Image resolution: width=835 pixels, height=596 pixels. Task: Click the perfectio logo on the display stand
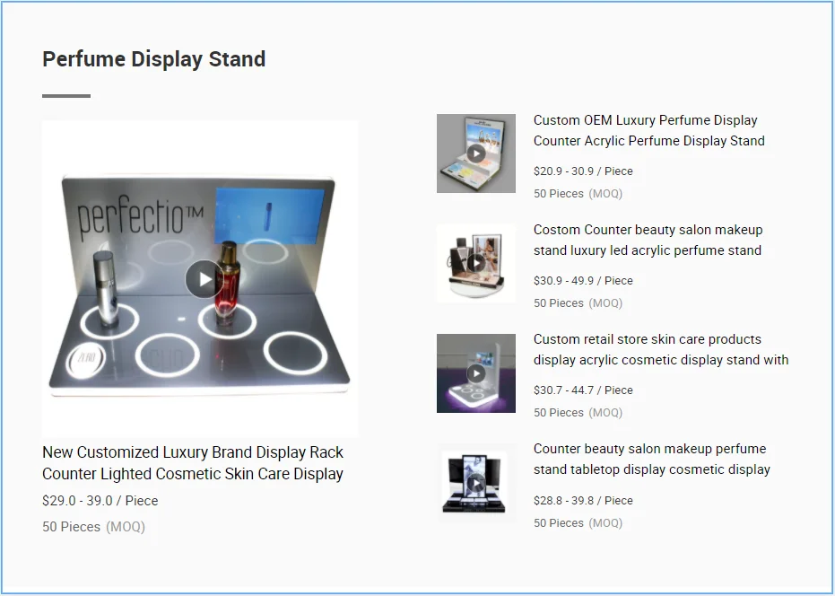[141, 216]
